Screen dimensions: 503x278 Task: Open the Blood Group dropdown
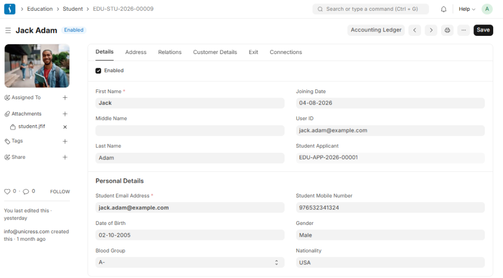190,262
